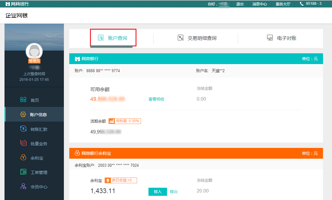
Task: Open the 服务大厅 service hall menu
Action: pos(282,4)
